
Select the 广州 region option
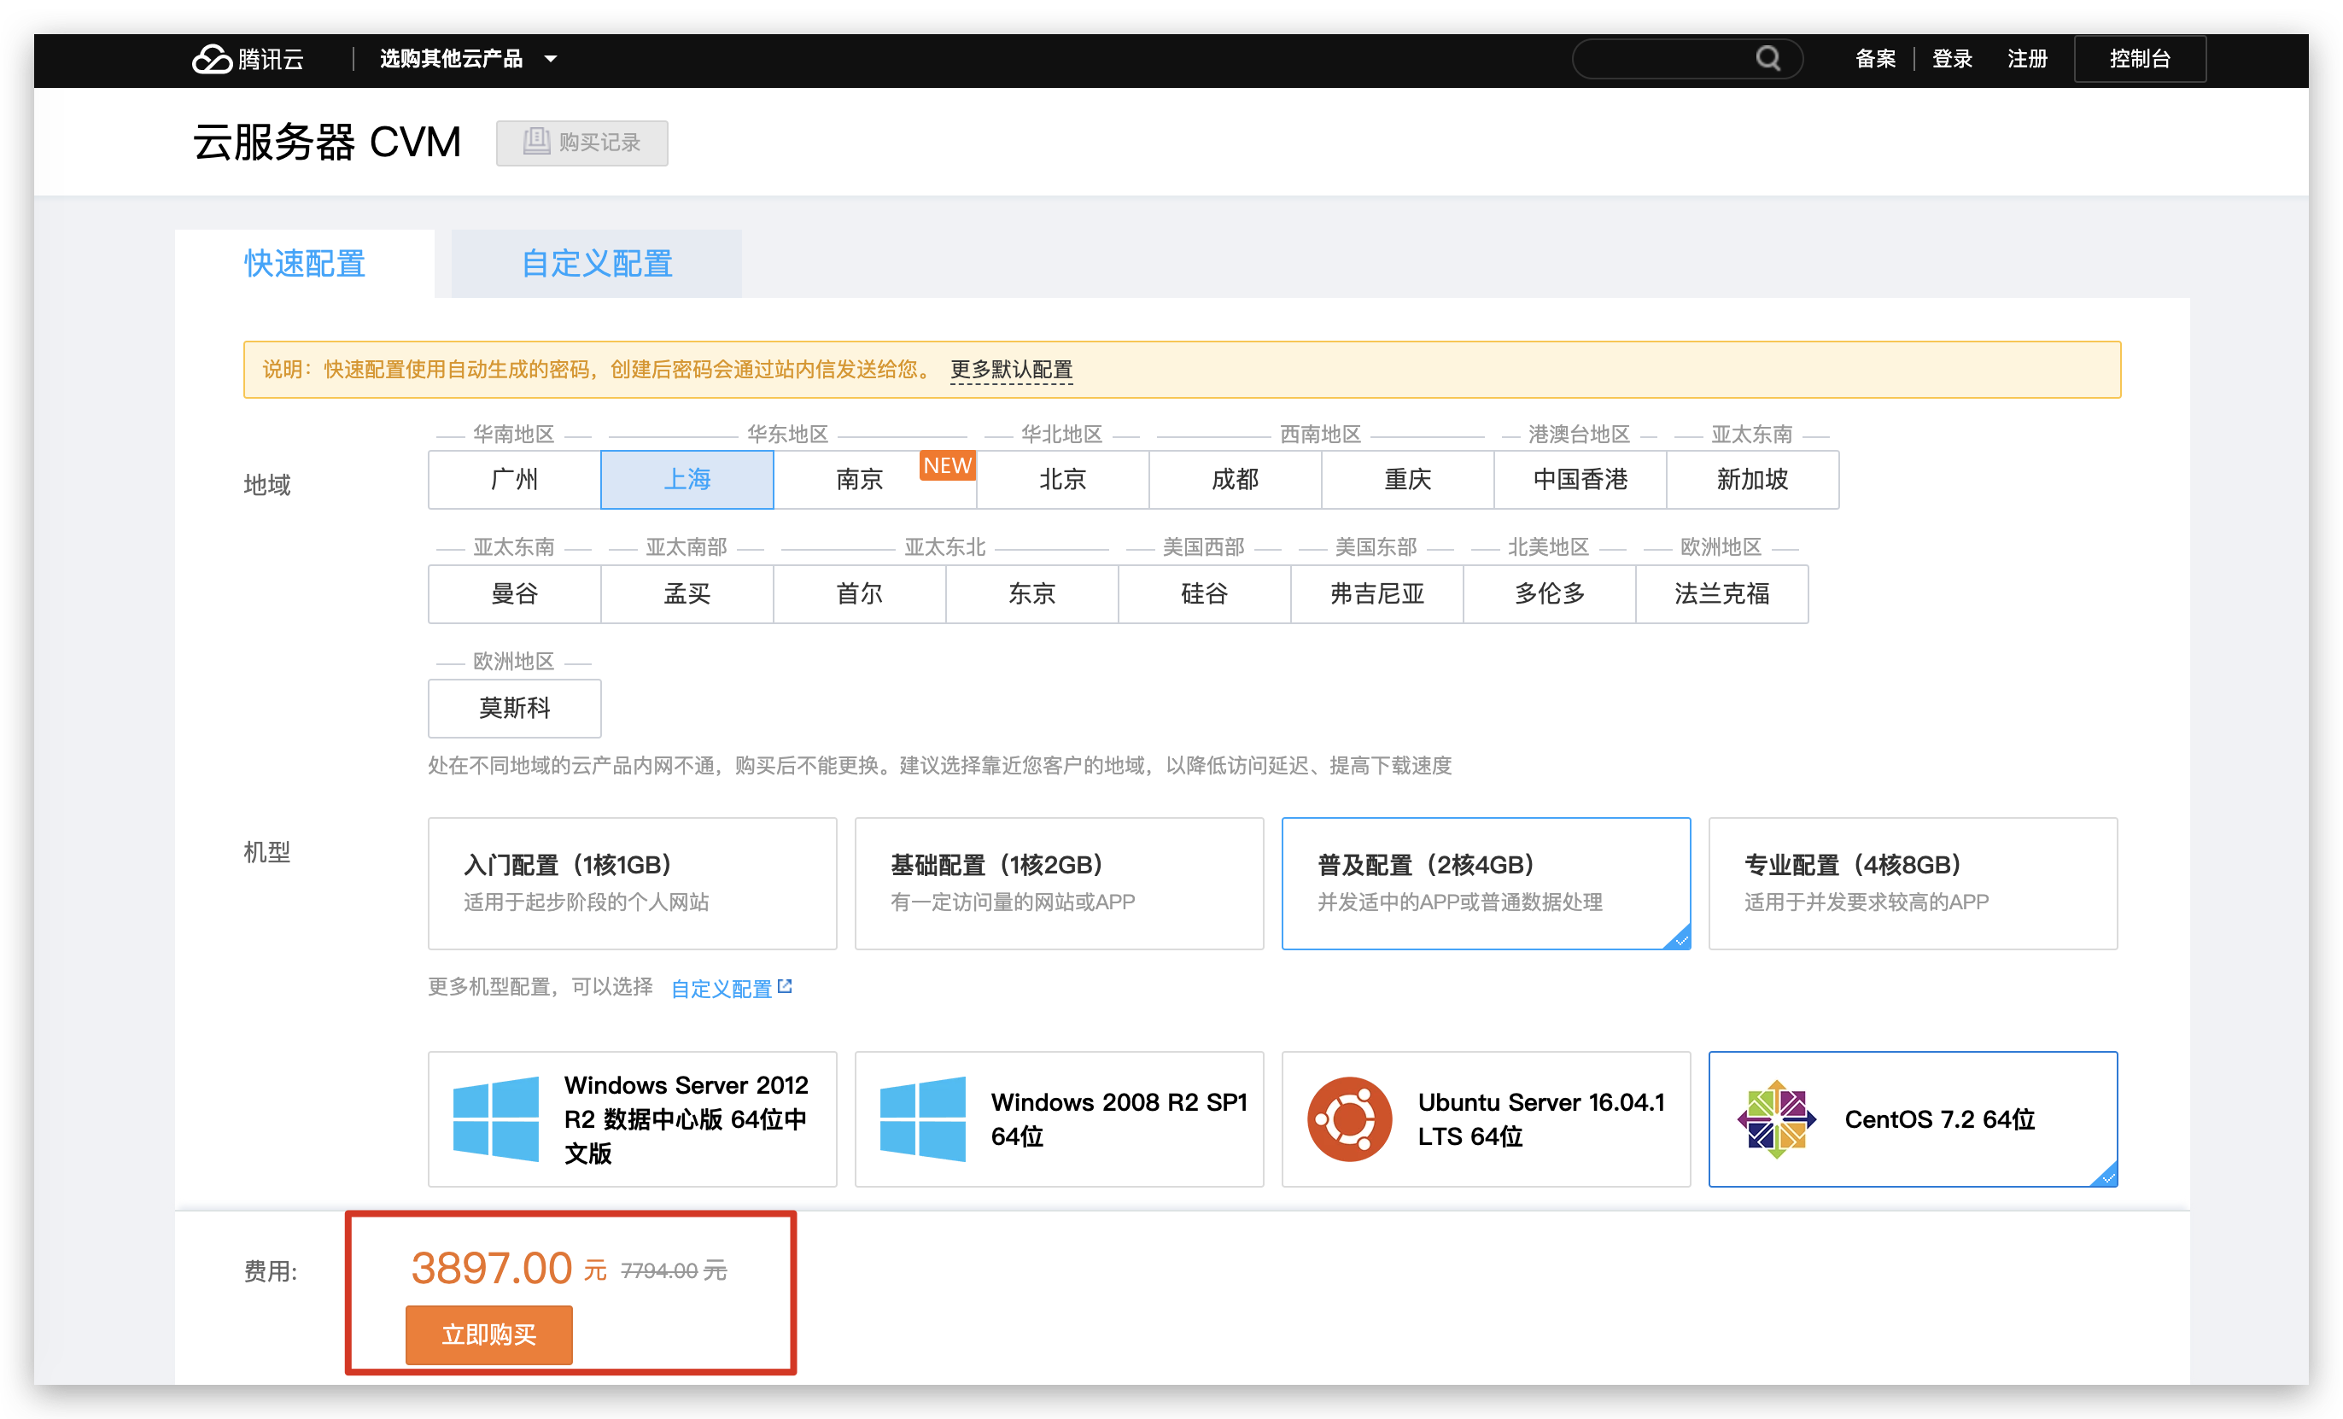point(514,479)
